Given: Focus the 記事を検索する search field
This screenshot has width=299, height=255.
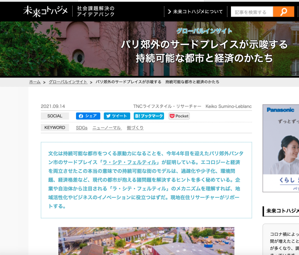Looking at the screenshot, I should pos(252,12).
